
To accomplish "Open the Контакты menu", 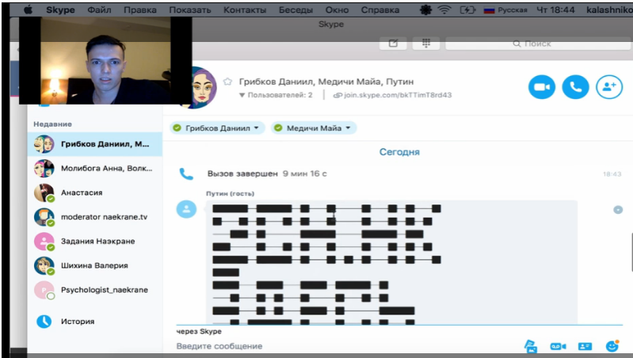I will [x=245, y=10].
